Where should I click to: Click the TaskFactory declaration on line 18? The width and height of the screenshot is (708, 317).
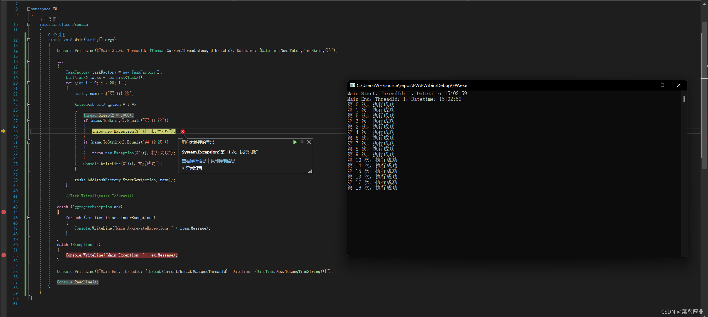[114, 72]
